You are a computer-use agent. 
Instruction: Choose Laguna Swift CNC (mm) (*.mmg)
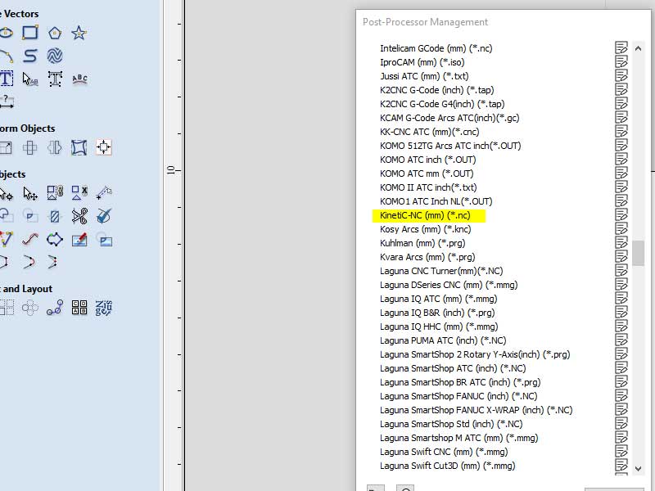pos(444,452)
